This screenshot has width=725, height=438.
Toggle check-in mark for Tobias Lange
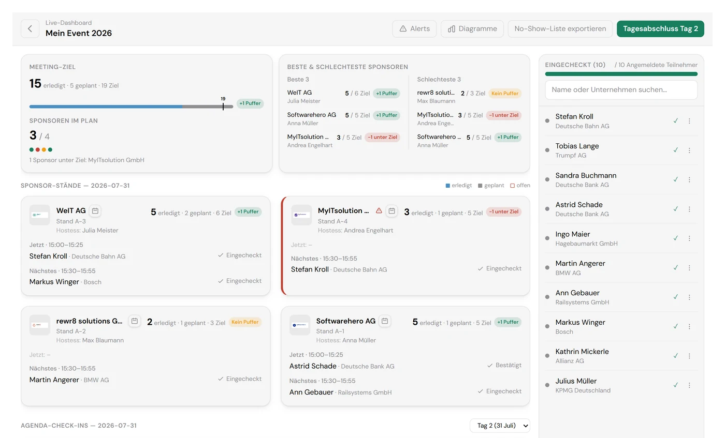point(675,150)
